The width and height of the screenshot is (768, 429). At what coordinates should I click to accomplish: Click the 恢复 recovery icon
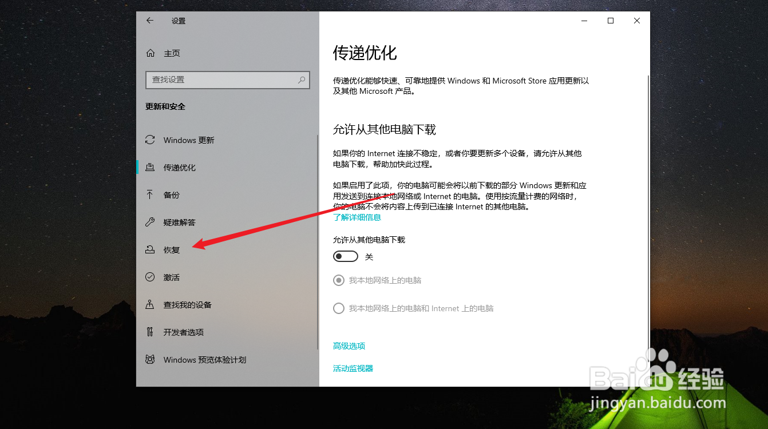pos(150,250)
